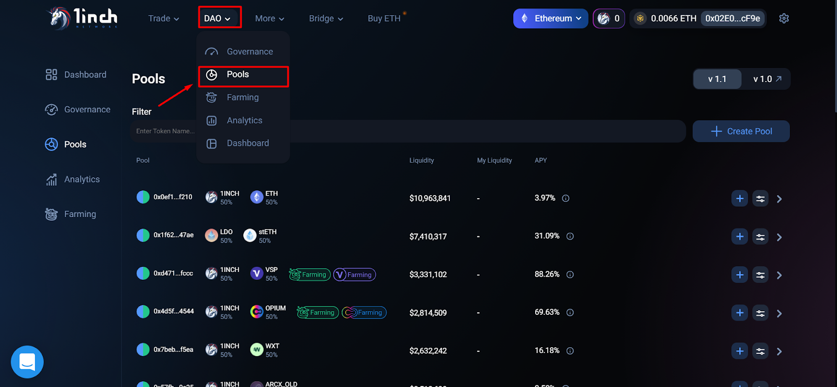Expand the 0x7beb...f5ea pool row chevron
Image resolution: width=837 pixels, height=387 pixels.
coord(779,351)
